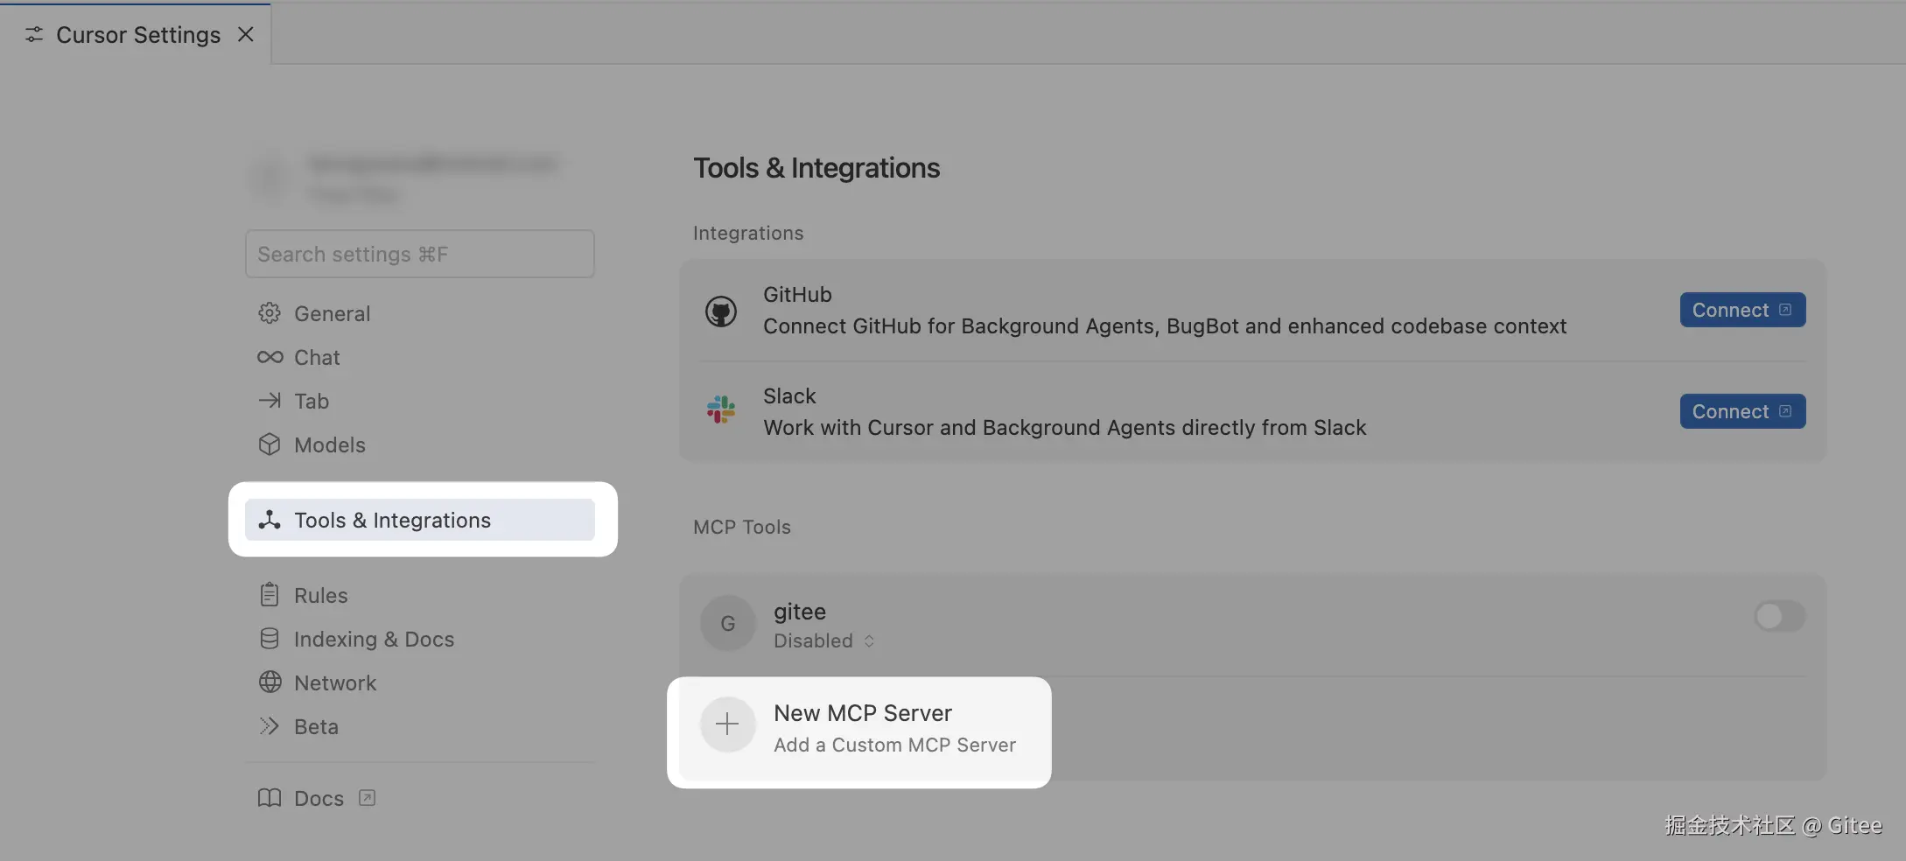Click the gitee server name
The width and height of the screenshot is (1906, 861).
800,612
